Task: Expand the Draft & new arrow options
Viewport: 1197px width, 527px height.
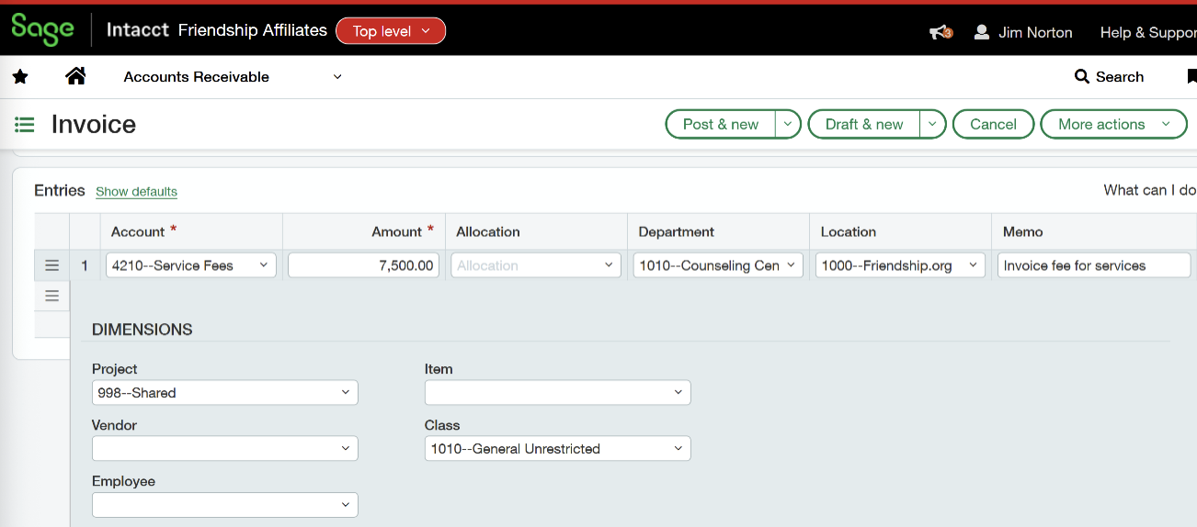Action: [x=932, y=124]
